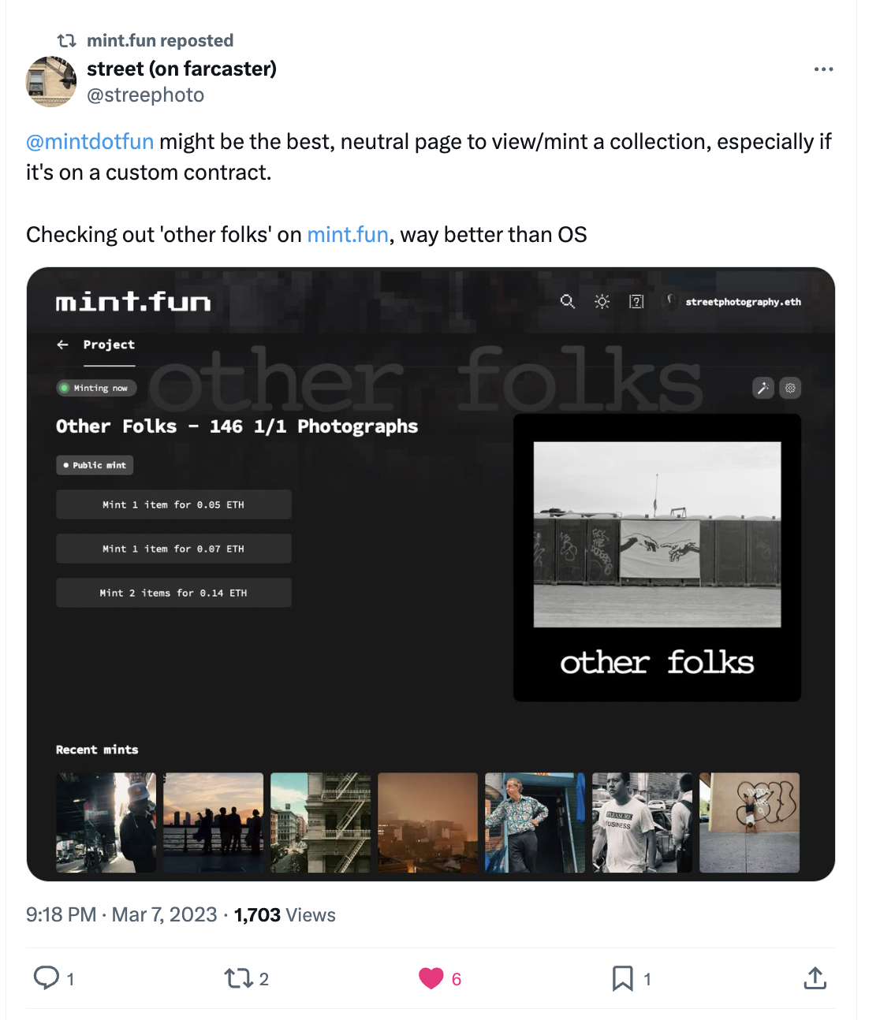Click the 9:18 PM Mar 7, 2023 timestamp
The image size is (880, 1020).
point(121,915)
